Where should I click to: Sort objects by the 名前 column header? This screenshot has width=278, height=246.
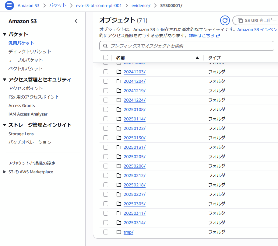click(x=121, y=57)
